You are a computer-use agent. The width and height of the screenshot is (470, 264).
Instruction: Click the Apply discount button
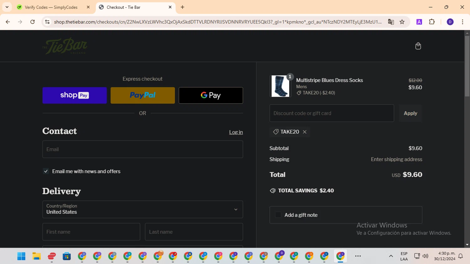[410, 113]
